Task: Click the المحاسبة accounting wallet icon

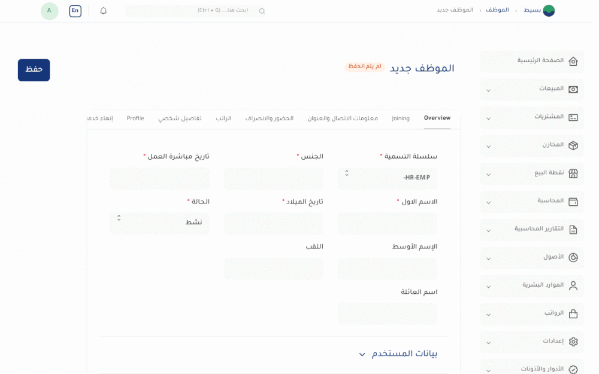Action: 573,202
